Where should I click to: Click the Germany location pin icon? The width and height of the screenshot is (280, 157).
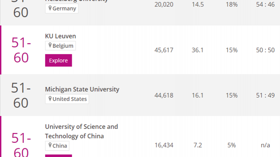50,8
